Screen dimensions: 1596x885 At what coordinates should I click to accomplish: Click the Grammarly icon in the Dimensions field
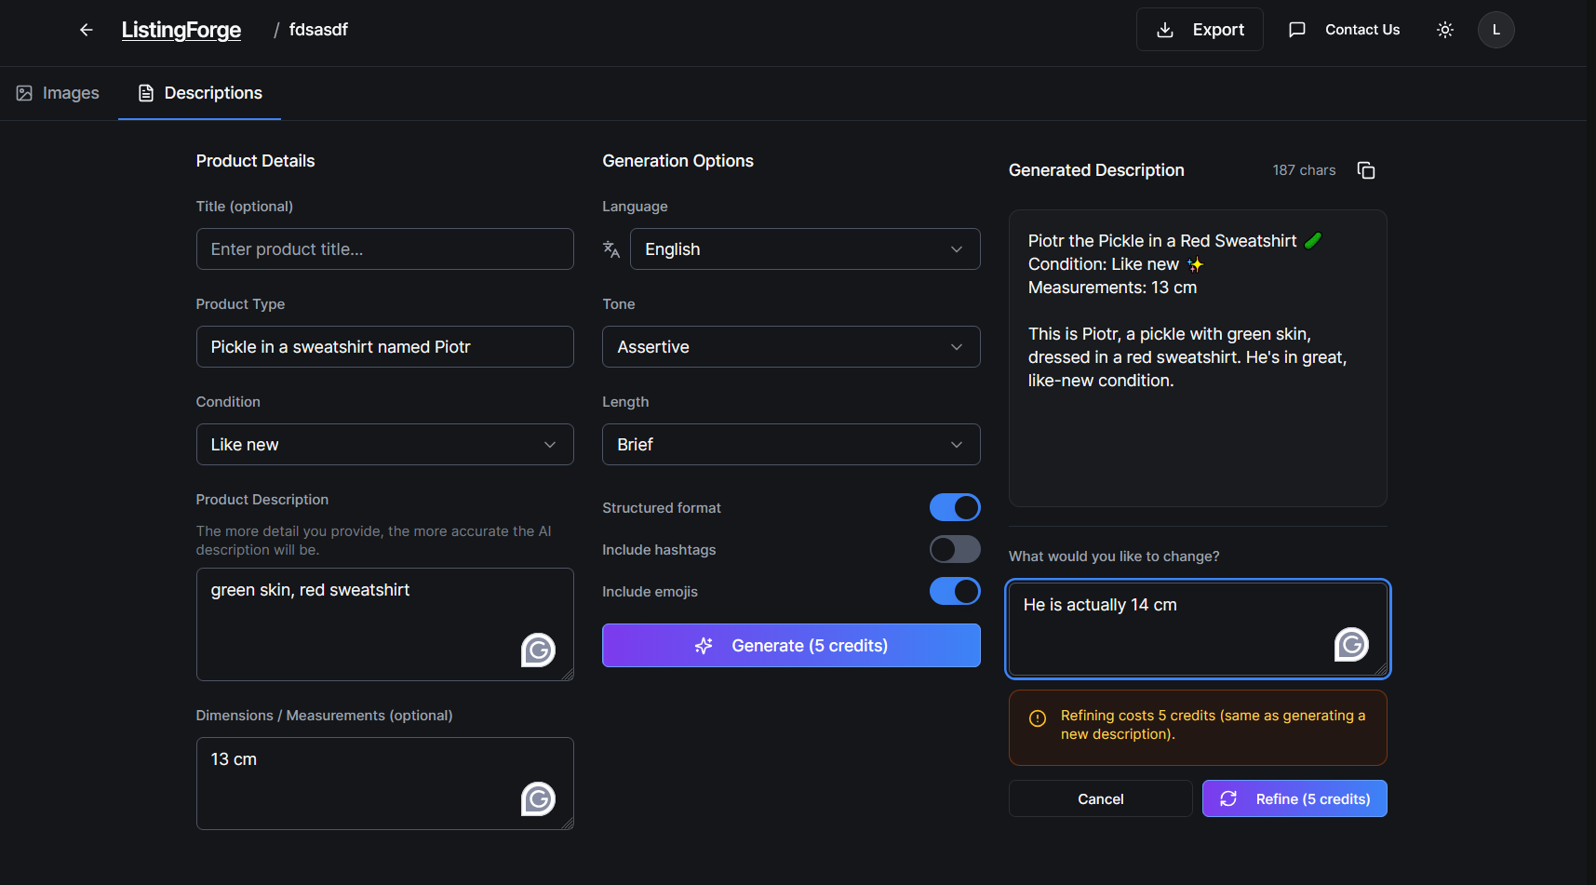point(538,798)
